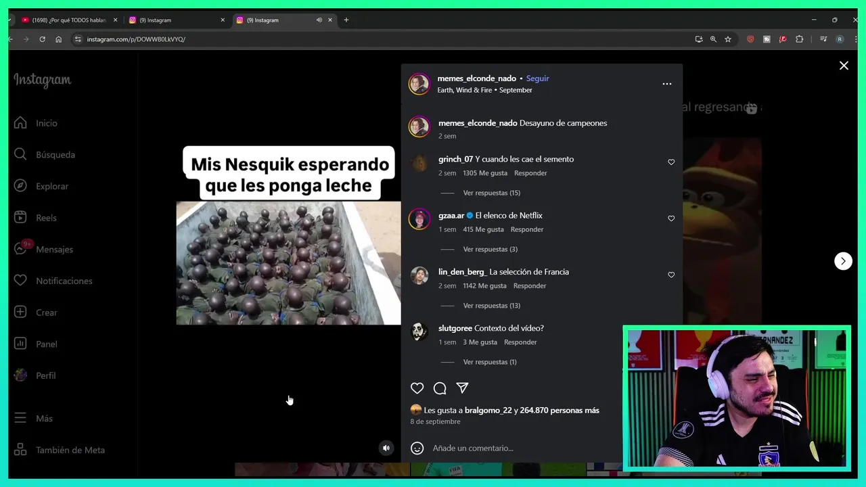View 1142 Me gusta on lin_den_berg_ comment
Viewport: 866px width, 487px height.
tap(484, 285)
